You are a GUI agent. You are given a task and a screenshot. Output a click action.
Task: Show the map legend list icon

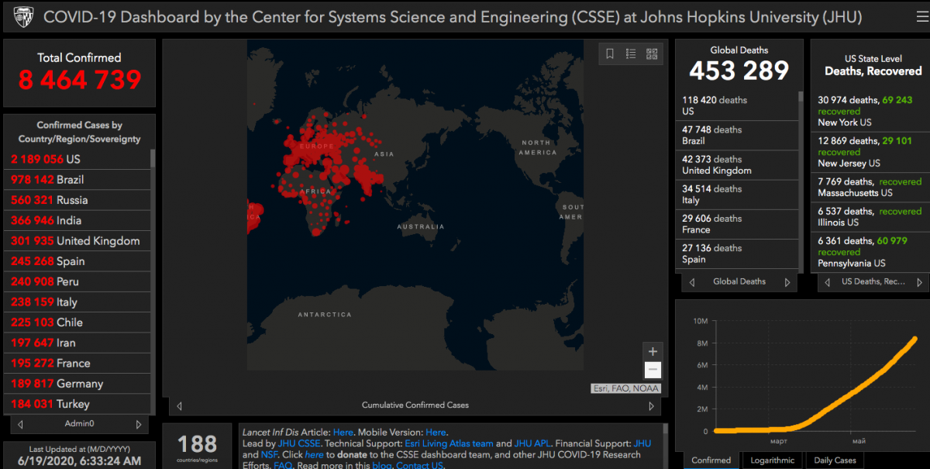coord(631,53)
